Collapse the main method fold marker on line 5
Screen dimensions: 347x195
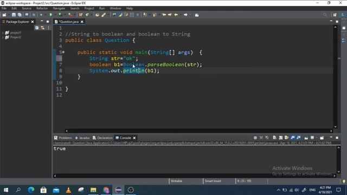(63, 52)
